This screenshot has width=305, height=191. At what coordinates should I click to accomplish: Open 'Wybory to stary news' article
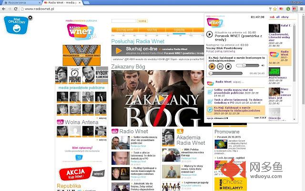click(193, 169)
